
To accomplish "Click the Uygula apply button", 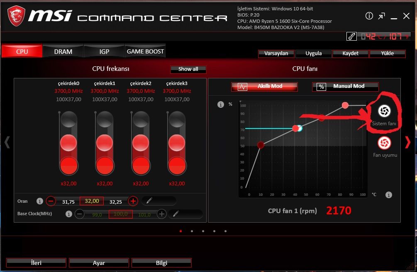I will point(314,53).
